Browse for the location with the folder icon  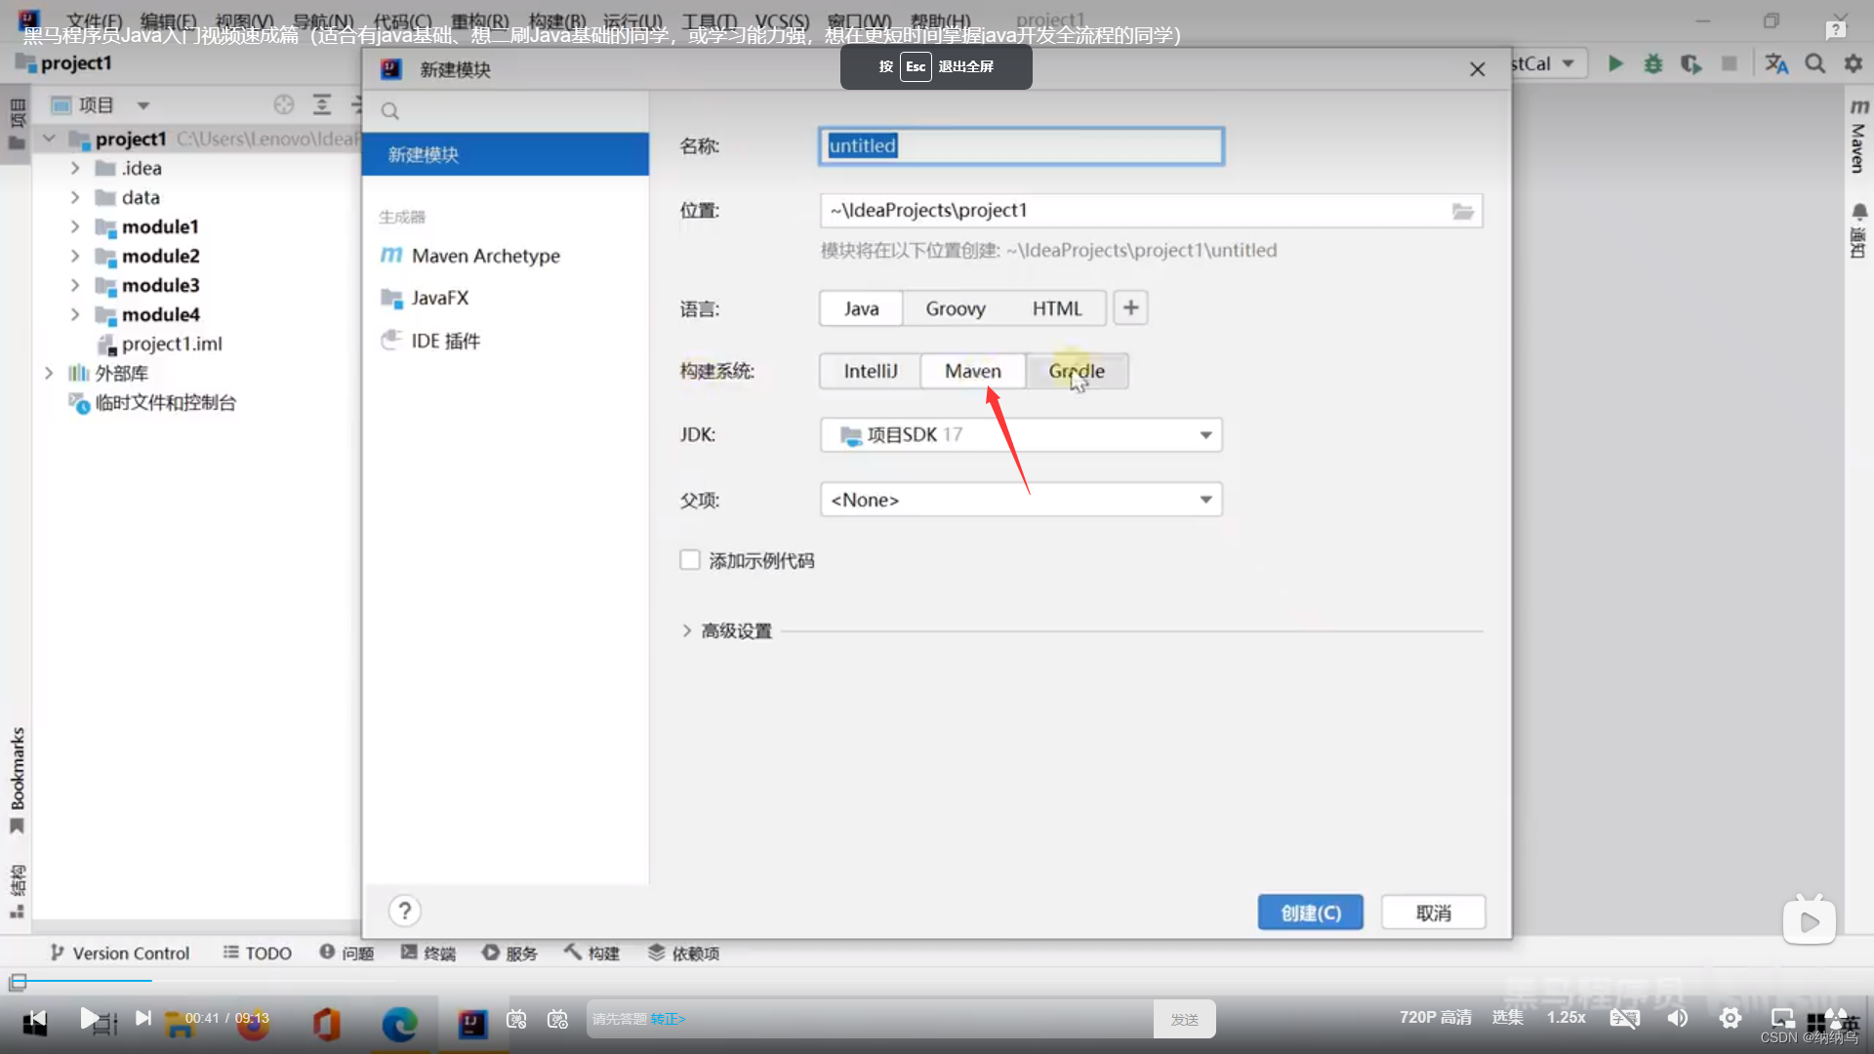[1462, 211]
